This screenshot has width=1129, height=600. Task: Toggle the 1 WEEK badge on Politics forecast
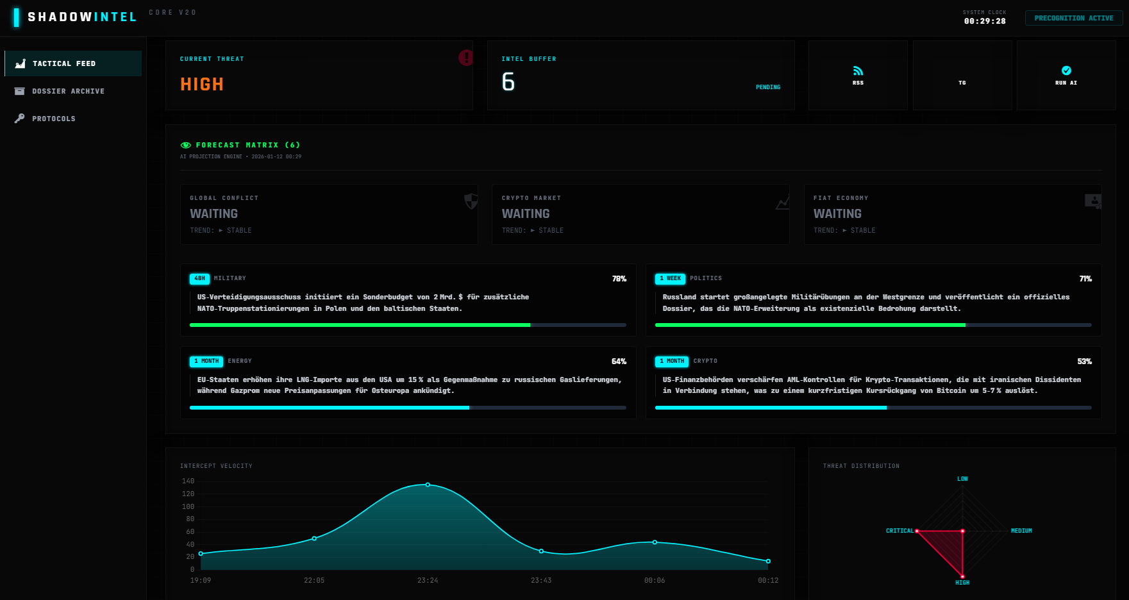(671, 279)
